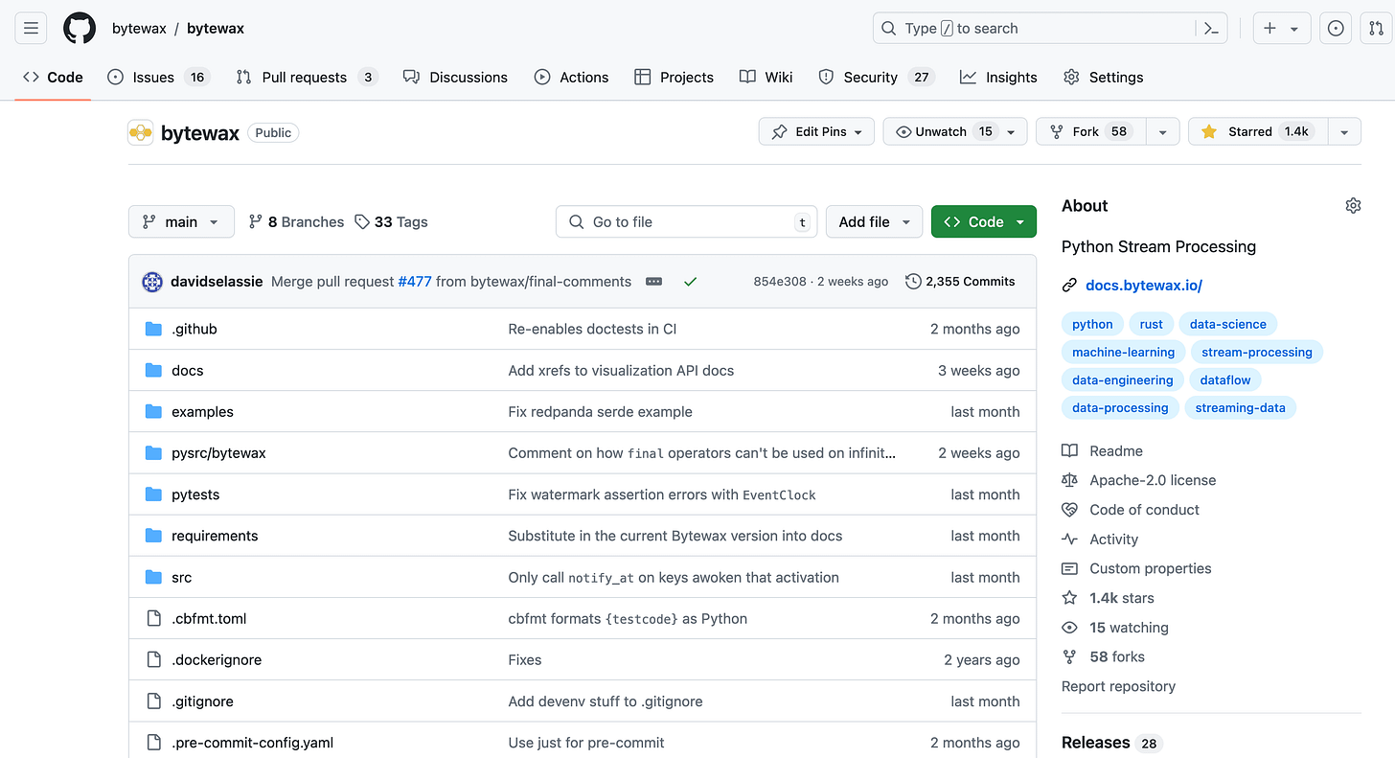Open the .github folder icon

coord(153,329)
